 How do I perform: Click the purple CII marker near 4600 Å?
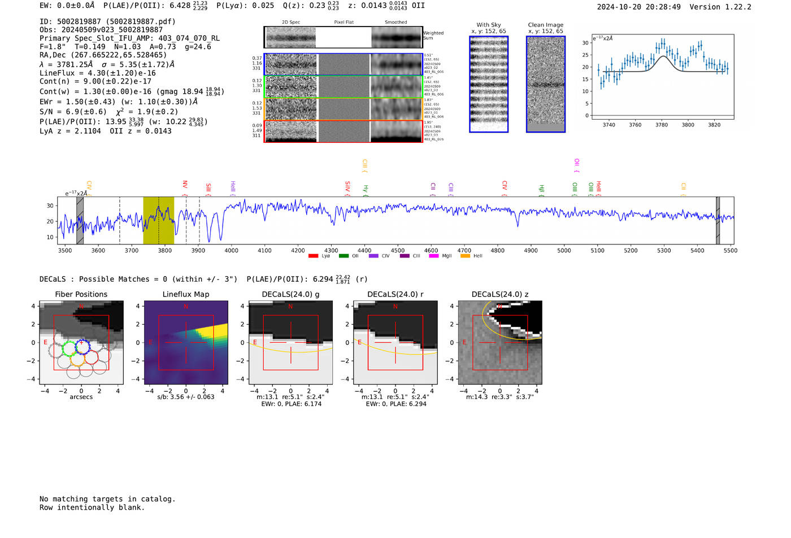433,186
